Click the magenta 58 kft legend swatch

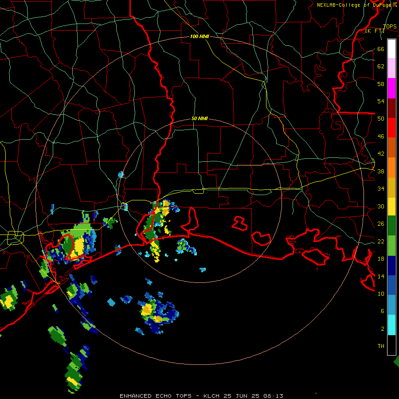(x=391, y=88)
